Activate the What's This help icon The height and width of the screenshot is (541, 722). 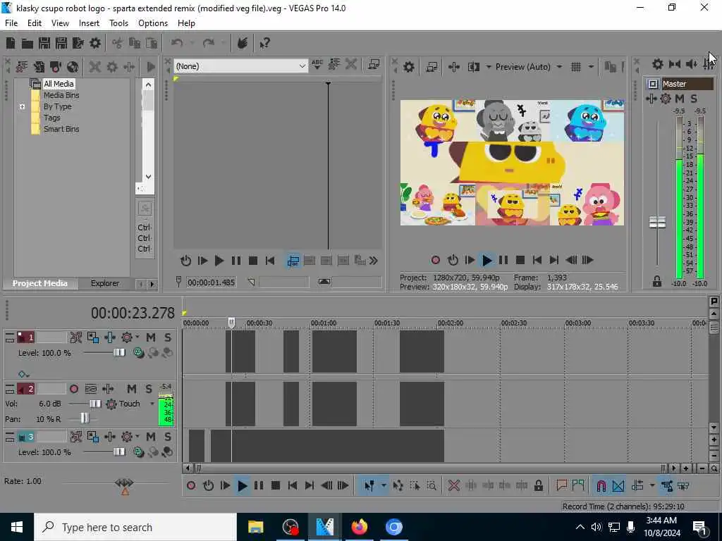click(x=265, y=43)
